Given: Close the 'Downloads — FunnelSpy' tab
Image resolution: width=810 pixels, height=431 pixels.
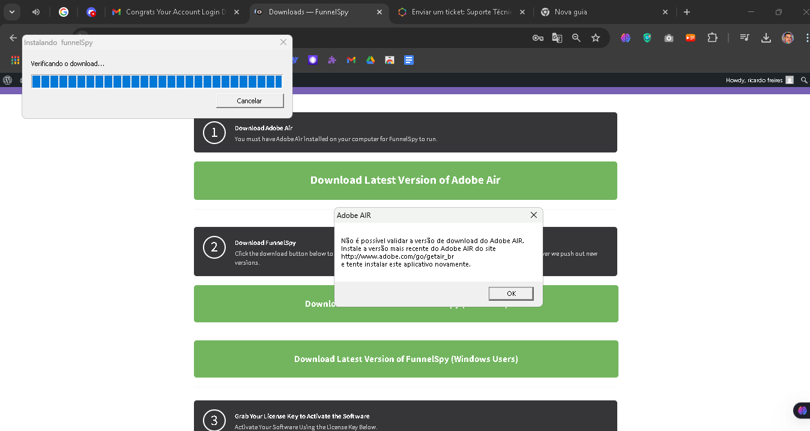Looking at the screenshot, I should click(379, 12).
